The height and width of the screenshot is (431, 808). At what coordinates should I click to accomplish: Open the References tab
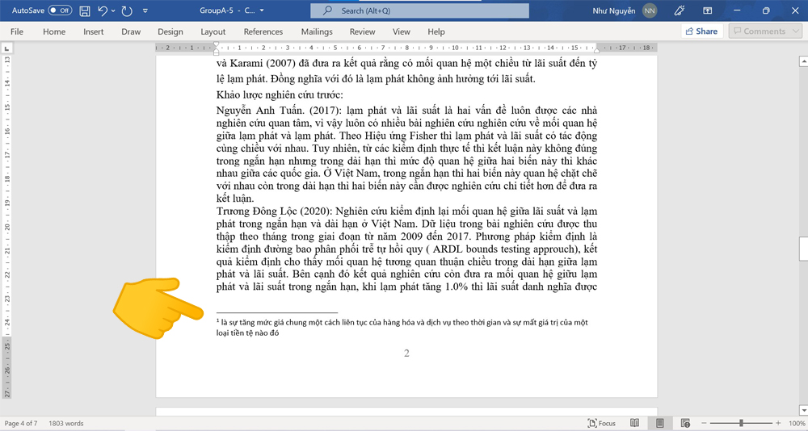tap(263, 31)
